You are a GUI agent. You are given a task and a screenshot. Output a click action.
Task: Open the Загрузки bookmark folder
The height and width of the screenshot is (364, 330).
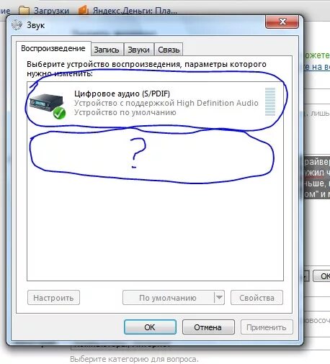click(44, 11)
